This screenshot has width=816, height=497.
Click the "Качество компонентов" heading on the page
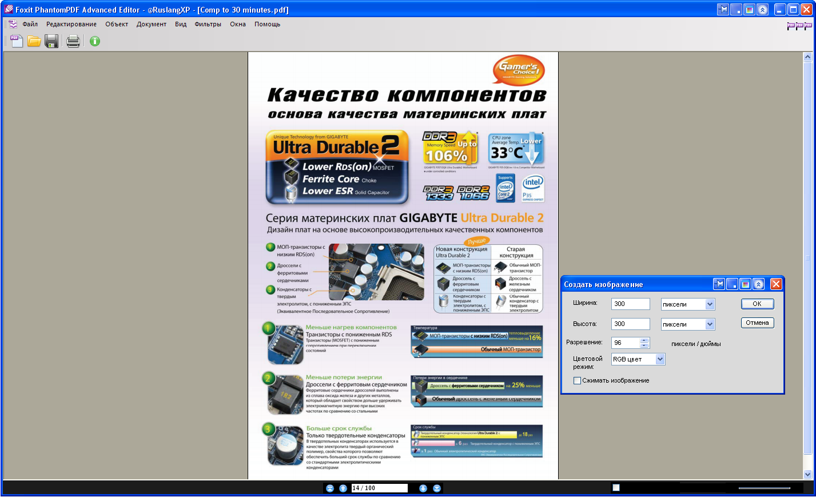pos(407,94)
